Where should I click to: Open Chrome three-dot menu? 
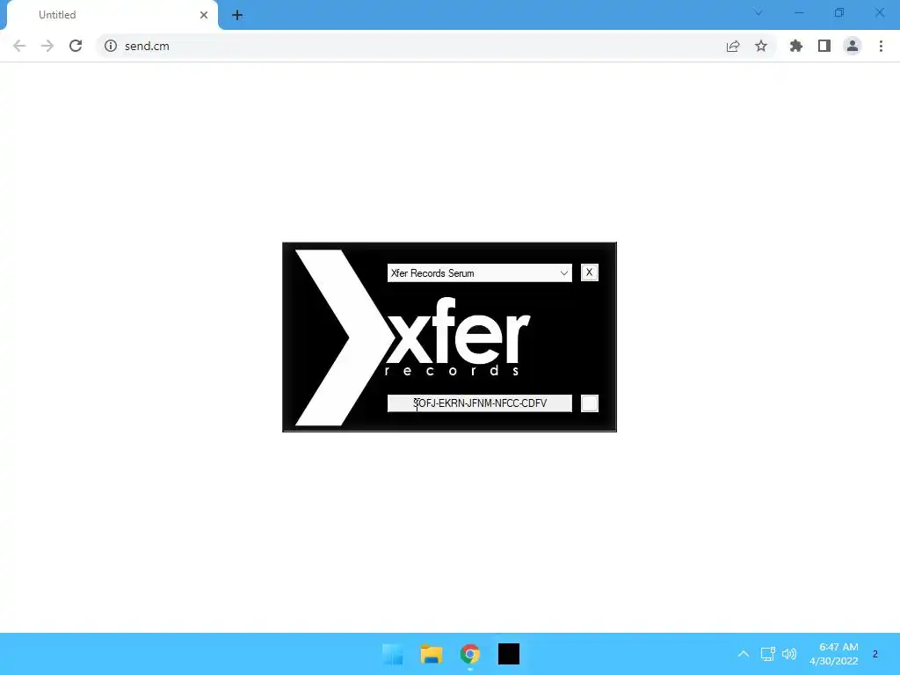pyautogui.click(x=881, y=46)
